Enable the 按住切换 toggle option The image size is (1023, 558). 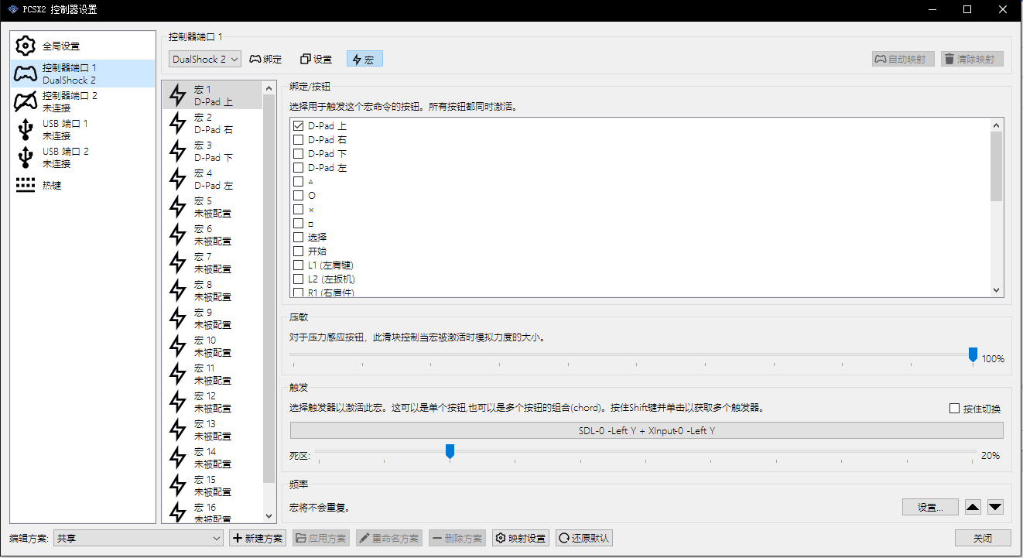(x=954, y=408)
